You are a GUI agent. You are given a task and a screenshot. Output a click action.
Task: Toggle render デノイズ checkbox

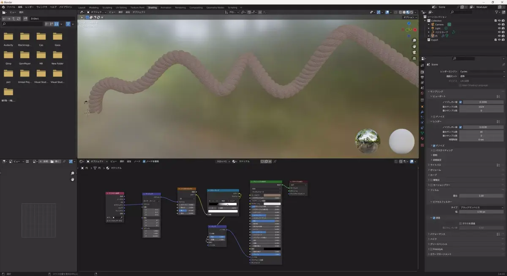point(434,146)
